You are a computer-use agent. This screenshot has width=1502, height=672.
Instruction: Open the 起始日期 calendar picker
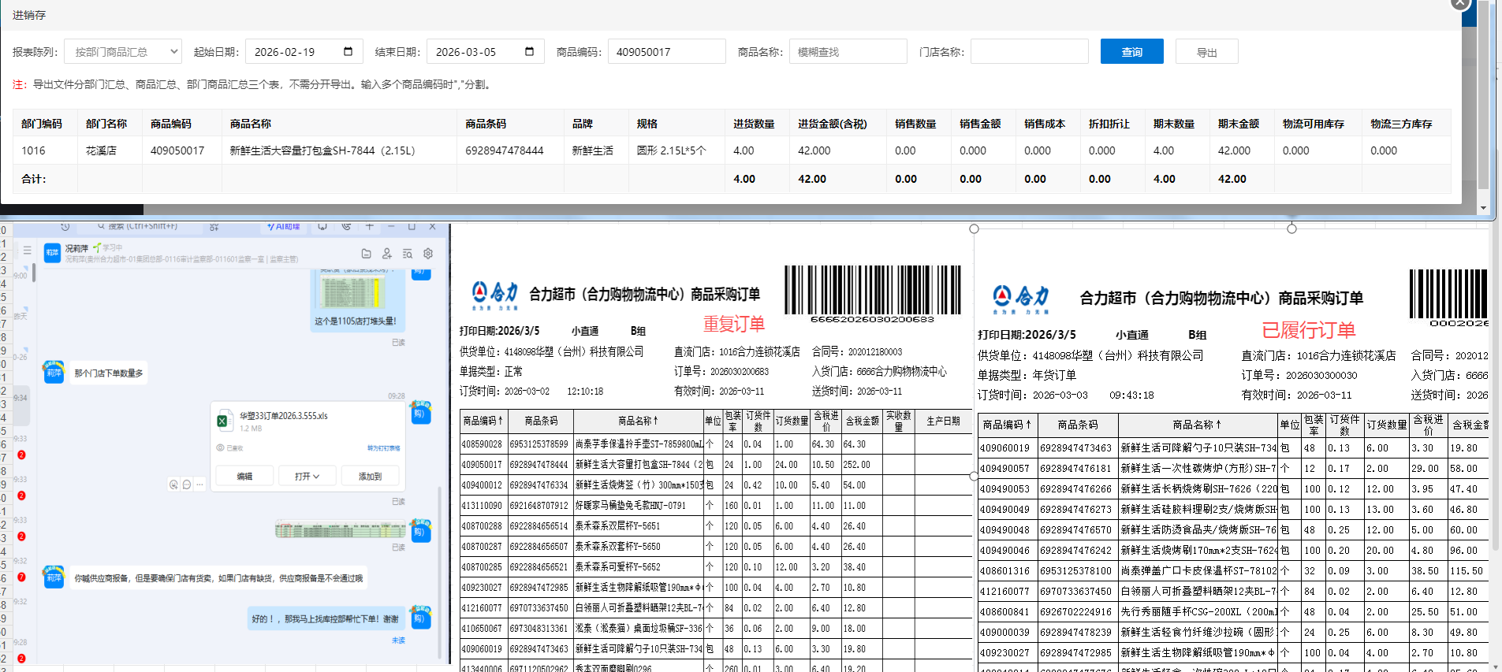point(348,52)
